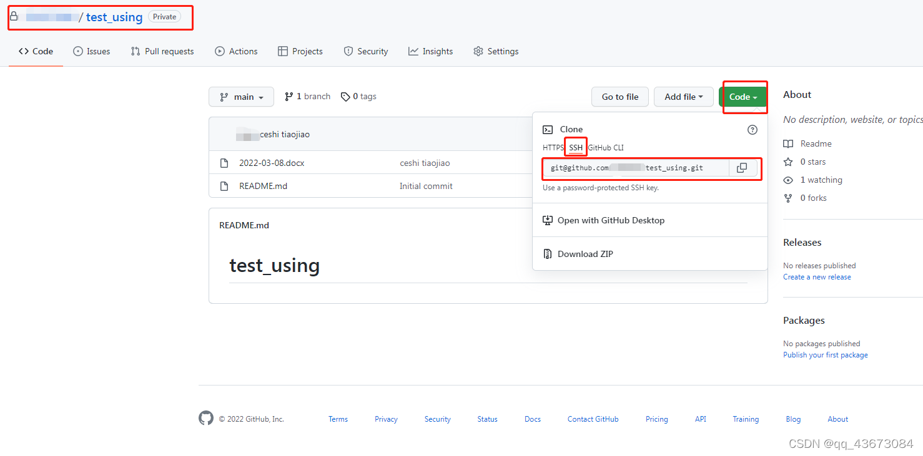Open the 2022-03-08.docx file
This screenshot has height=456, width=923.
click(272, 163)
